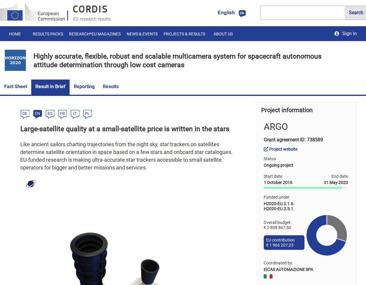Open the CORDIS EU research results logo
Screen dimensions: 366x285
pos(92,13)
